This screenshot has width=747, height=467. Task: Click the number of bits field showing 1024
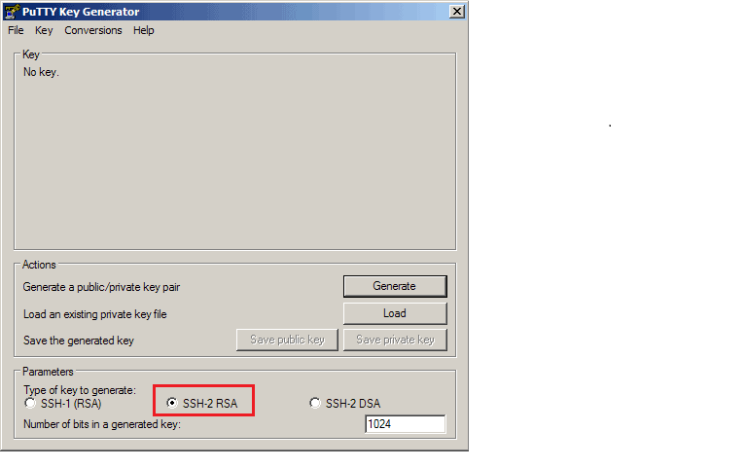pos(406,423)
